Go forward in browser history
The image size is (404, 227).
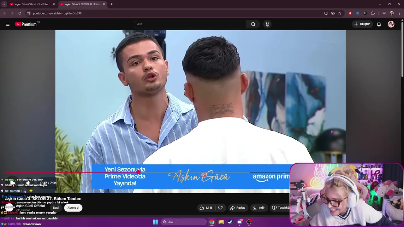coord(12,13)
